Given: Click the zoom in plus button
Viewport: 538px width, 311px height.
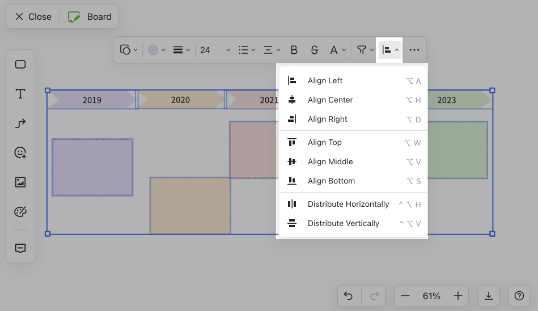Looking at the screenshot, I should pos(458,296).
